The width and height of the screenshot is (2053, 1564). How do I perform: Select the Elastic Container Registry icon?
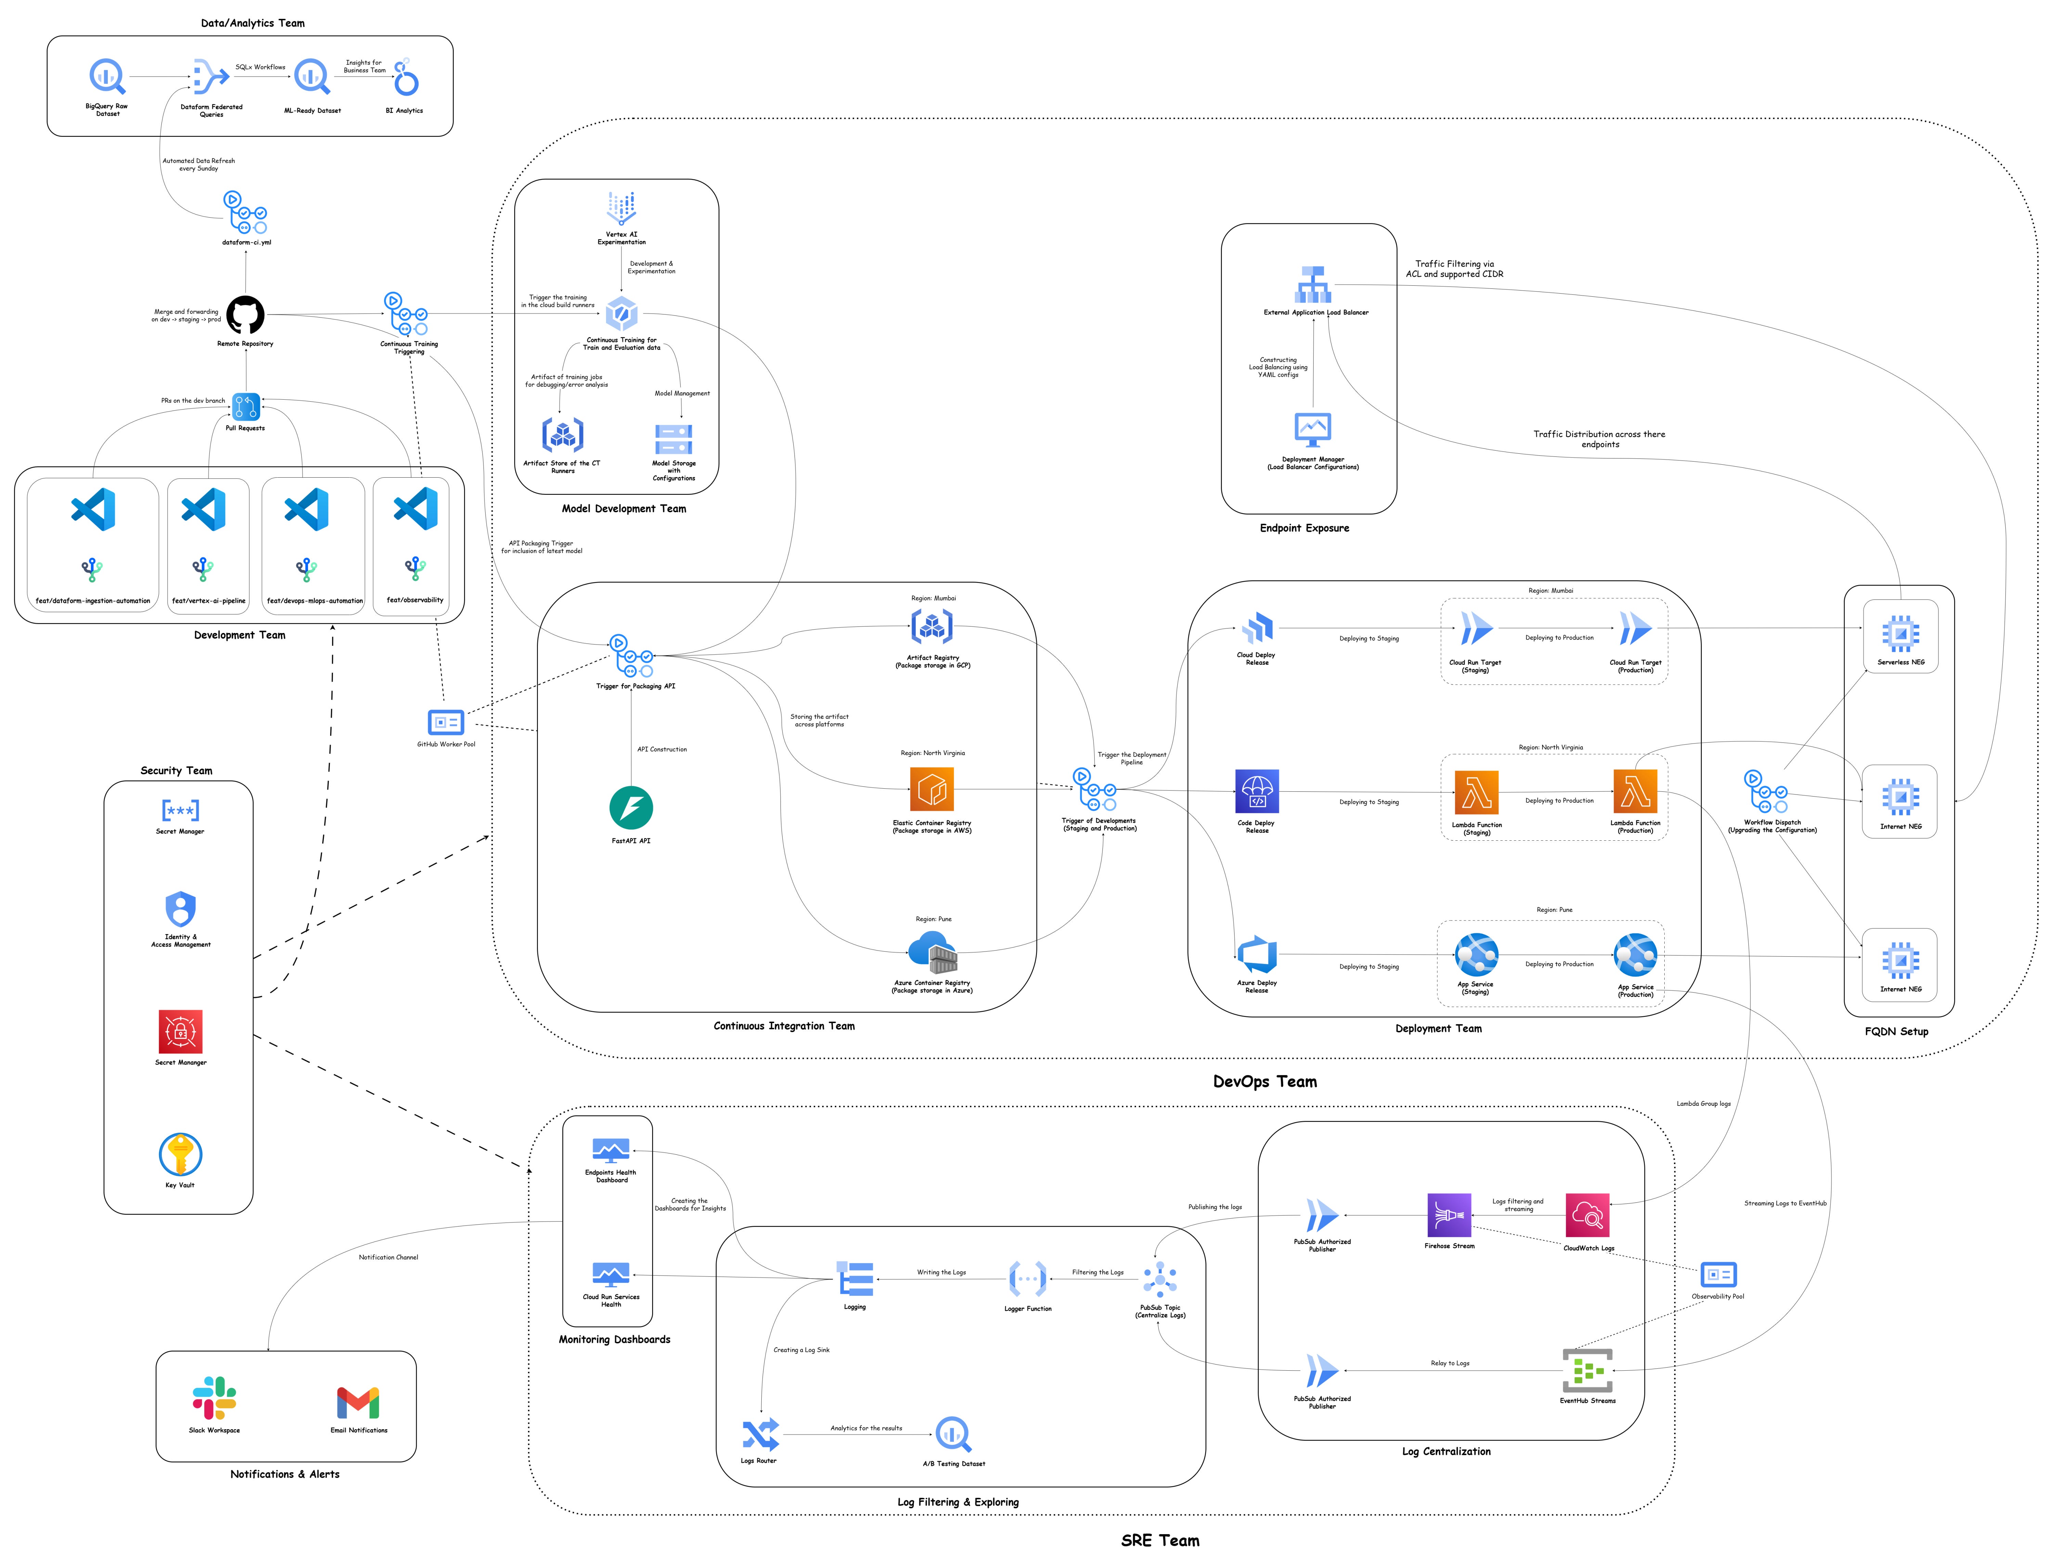932,789
